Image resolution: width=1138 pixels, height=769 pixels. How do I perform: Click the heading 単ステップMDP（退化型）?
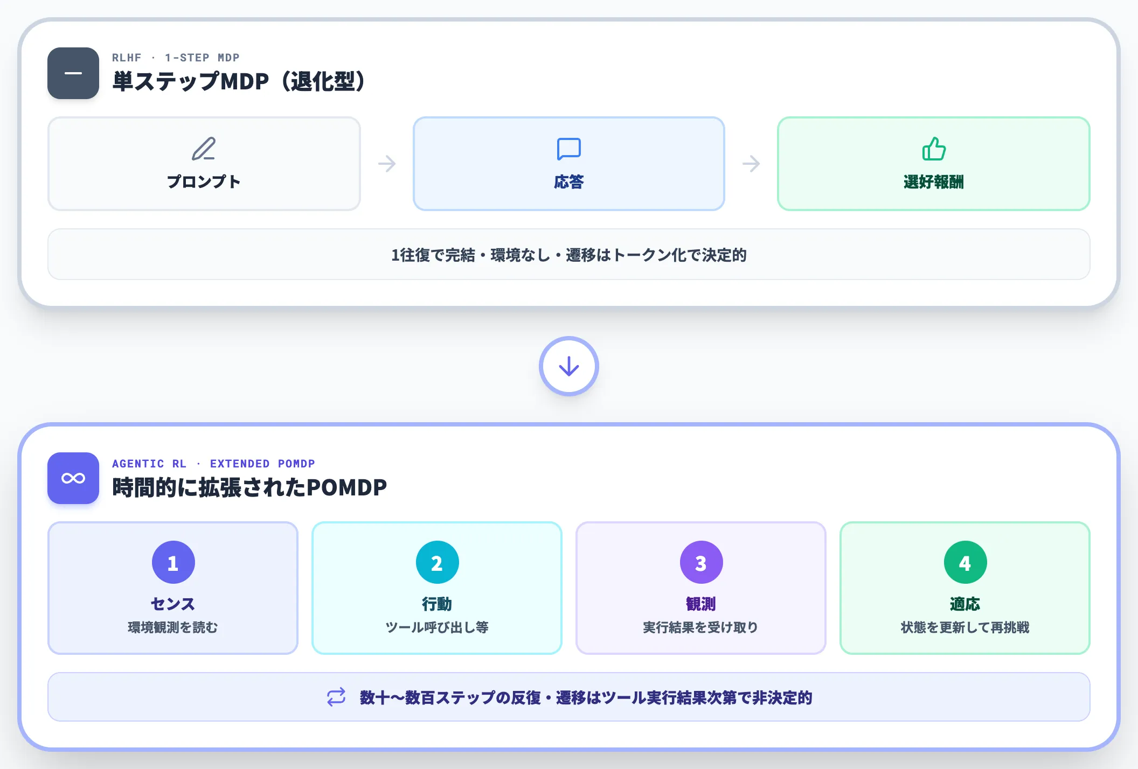[x=240, y=81]
